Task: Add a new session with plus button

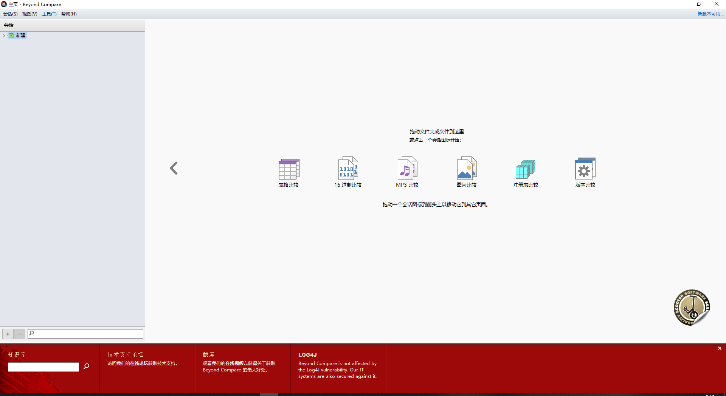Action: tap(8, 334)
